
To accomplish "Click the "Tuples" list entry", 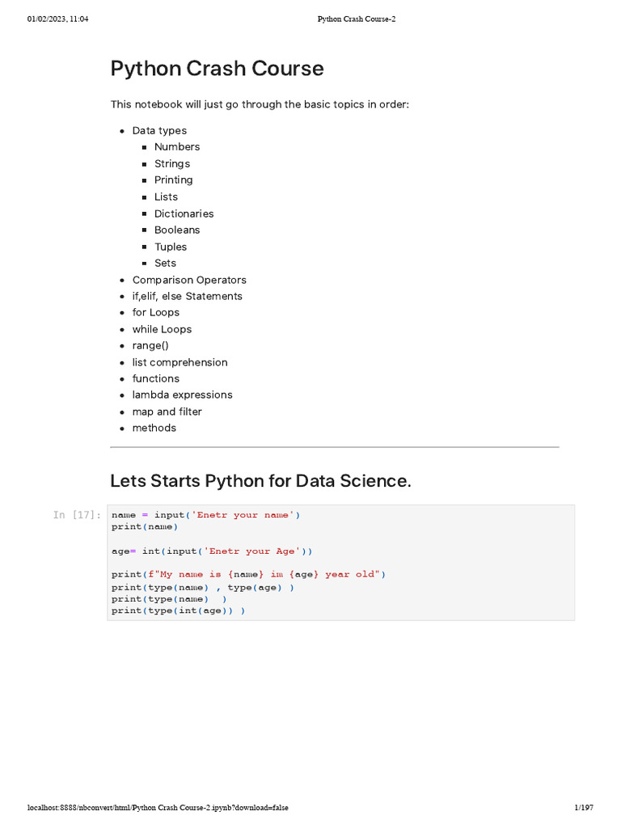I will tap(171, 247).
